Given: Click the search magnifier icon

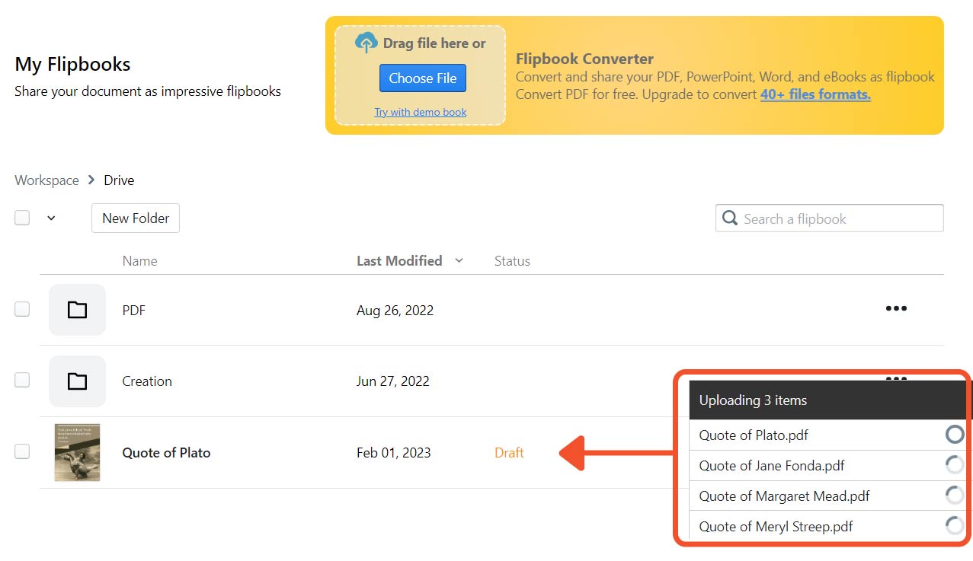Looking at the screenshot, I should (x=730, y=218).
